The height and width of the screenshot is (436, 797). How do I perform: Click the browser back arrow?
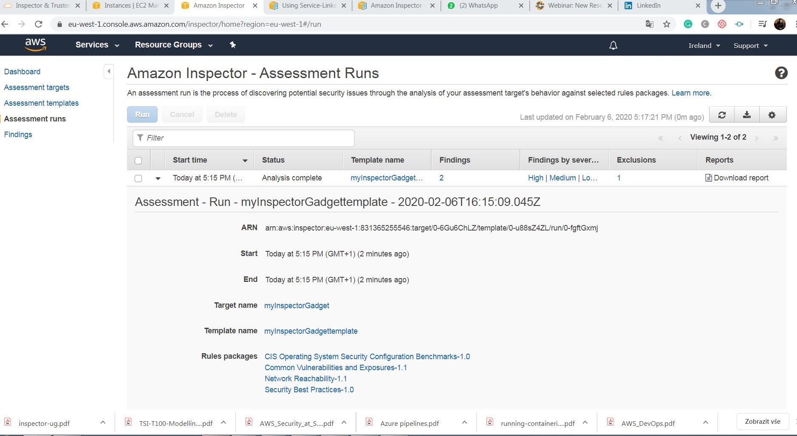point(5,24)
